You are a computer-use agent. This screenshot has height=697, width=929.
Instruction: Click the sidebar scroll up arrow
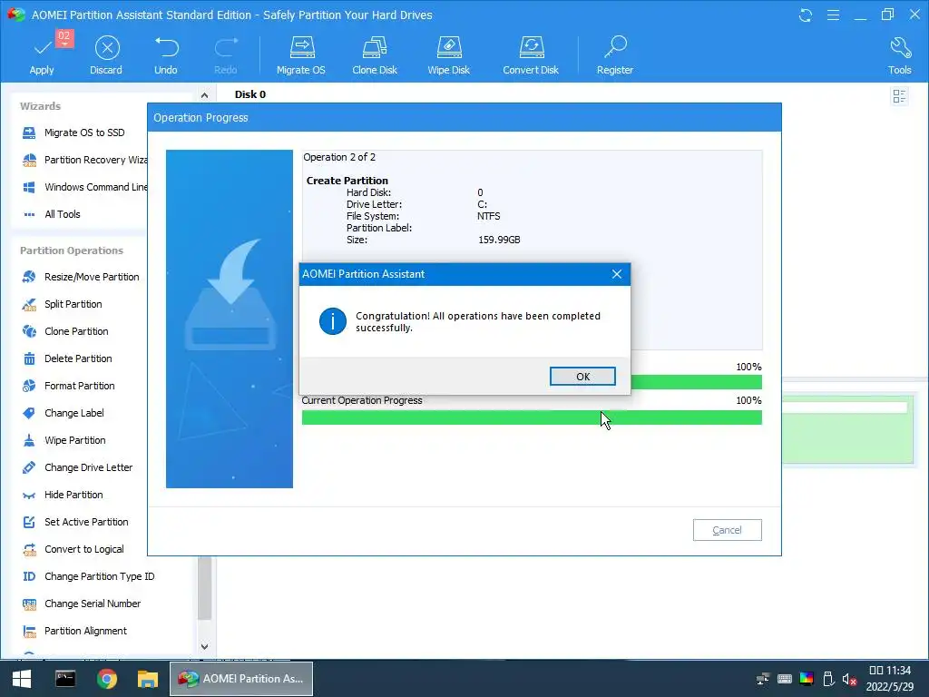point(204,94)
